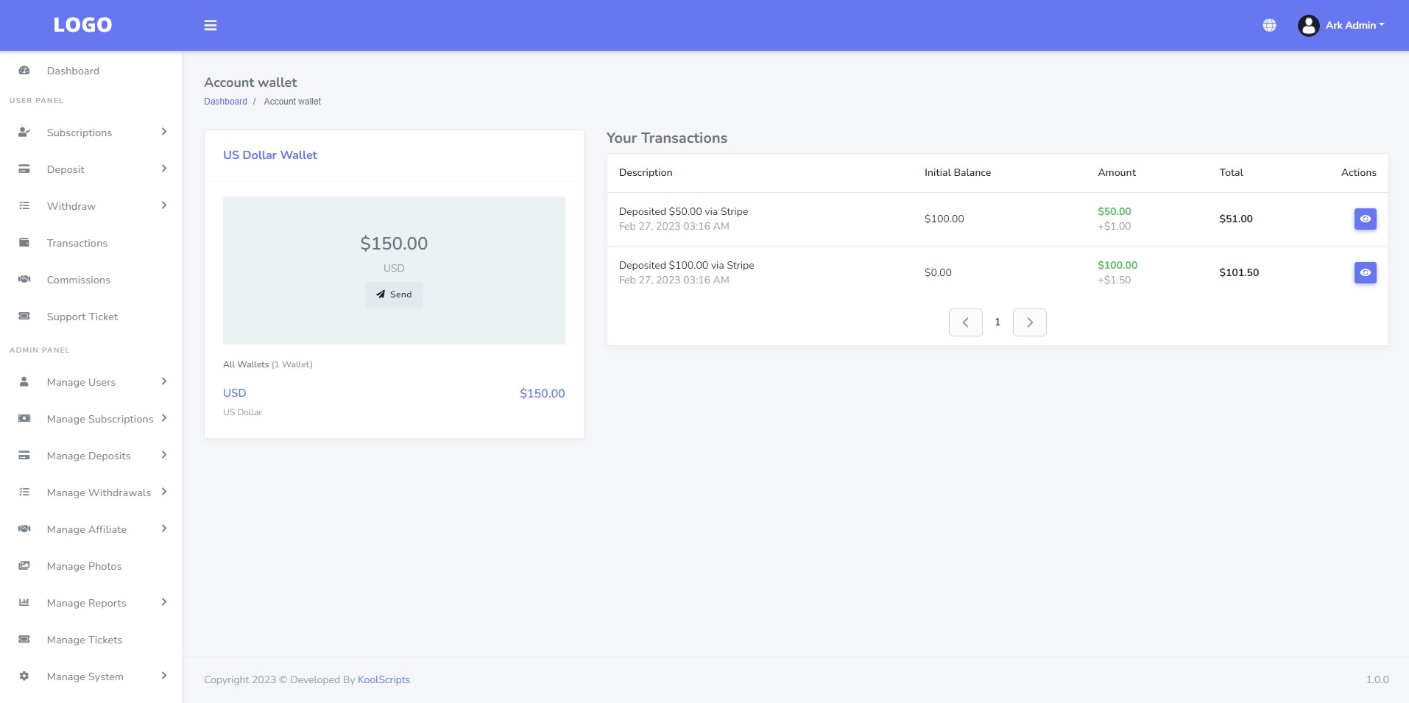Follow the KoolScripts link in the footer
Screen dimensions: 1409x703
coord(384,679)
